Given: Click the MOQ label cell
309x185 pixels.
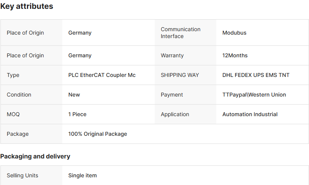Looking at the screenshot, I should [x=13, y=114].
